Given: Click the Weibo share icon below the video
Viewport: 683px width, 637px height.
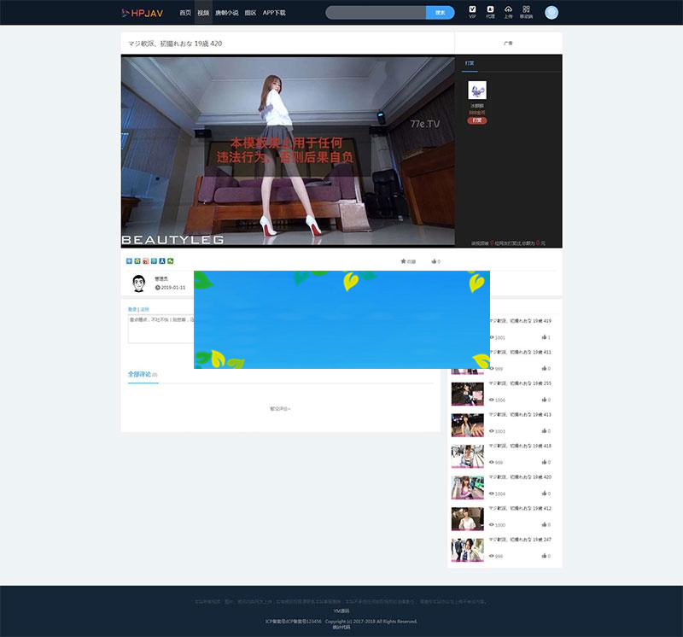Looking at the screenshot, I should [x=145, y=260].
